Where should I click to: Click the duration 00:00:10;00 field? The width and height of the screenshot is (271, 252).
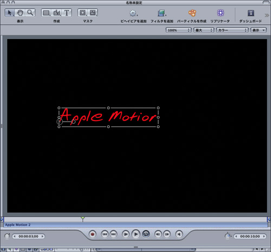(x=250, y=236)
